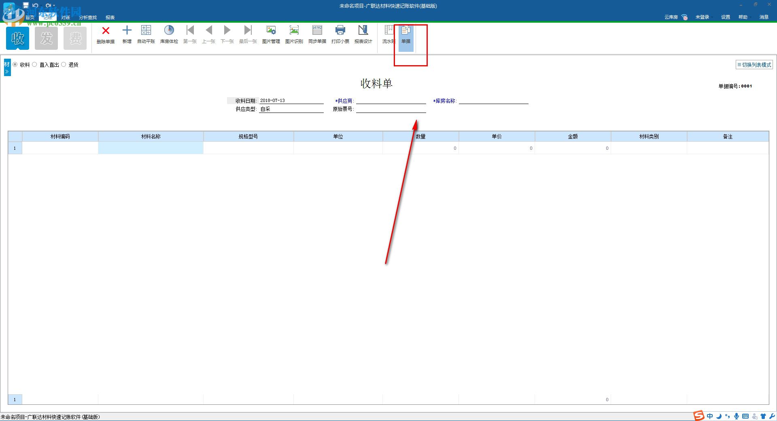777x421 pixels.
Task: Choose the 直入直出 radio option
Action: (35, 64)
